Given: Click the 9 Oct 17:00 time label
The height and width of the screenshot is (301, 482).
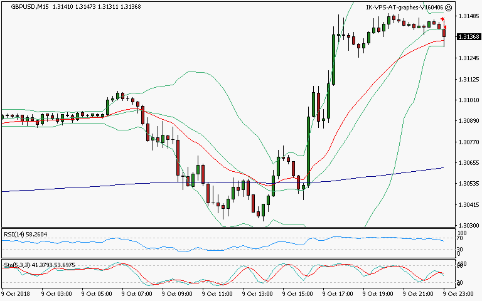Looking at the screenshot, I should [x=337, y=293].
